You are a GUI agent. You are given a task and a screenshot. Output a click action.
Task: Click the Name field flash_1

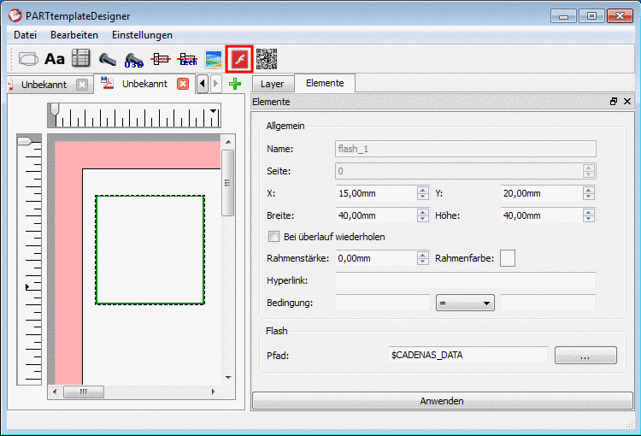pyautogui.click(x=466, y=149)
